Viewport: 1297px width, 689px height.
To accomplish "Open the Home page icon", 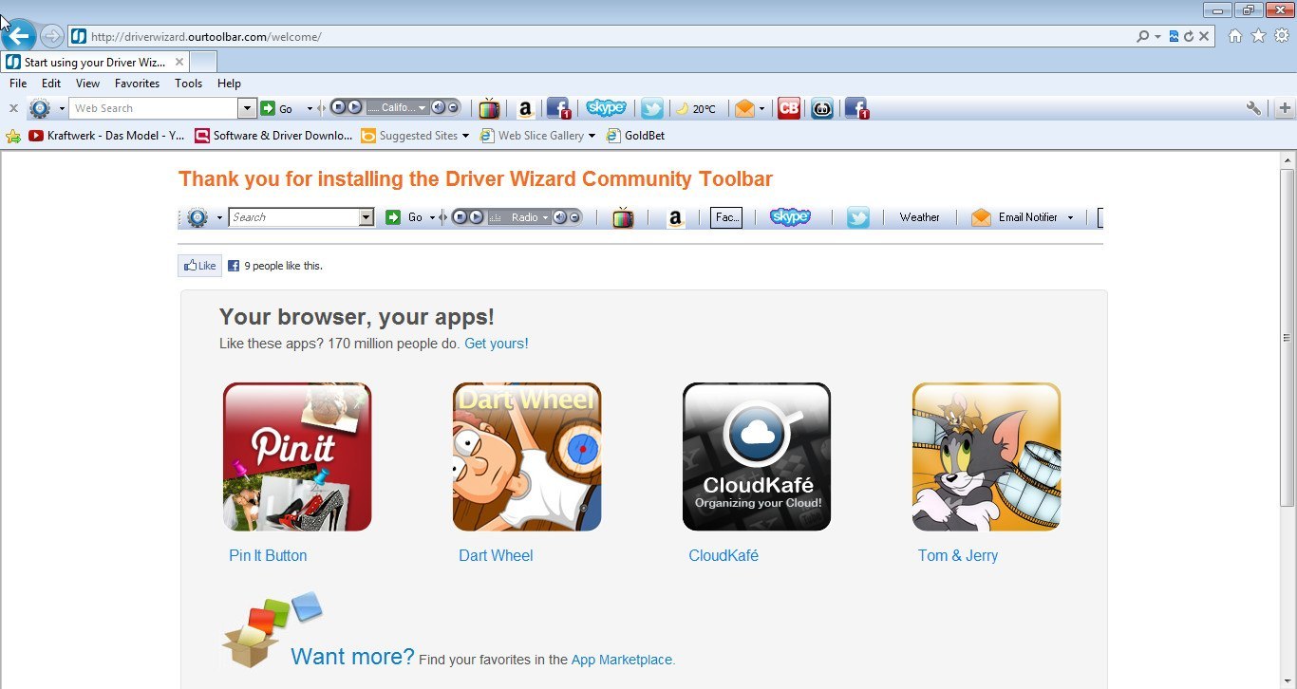I will coord(1235,36).
